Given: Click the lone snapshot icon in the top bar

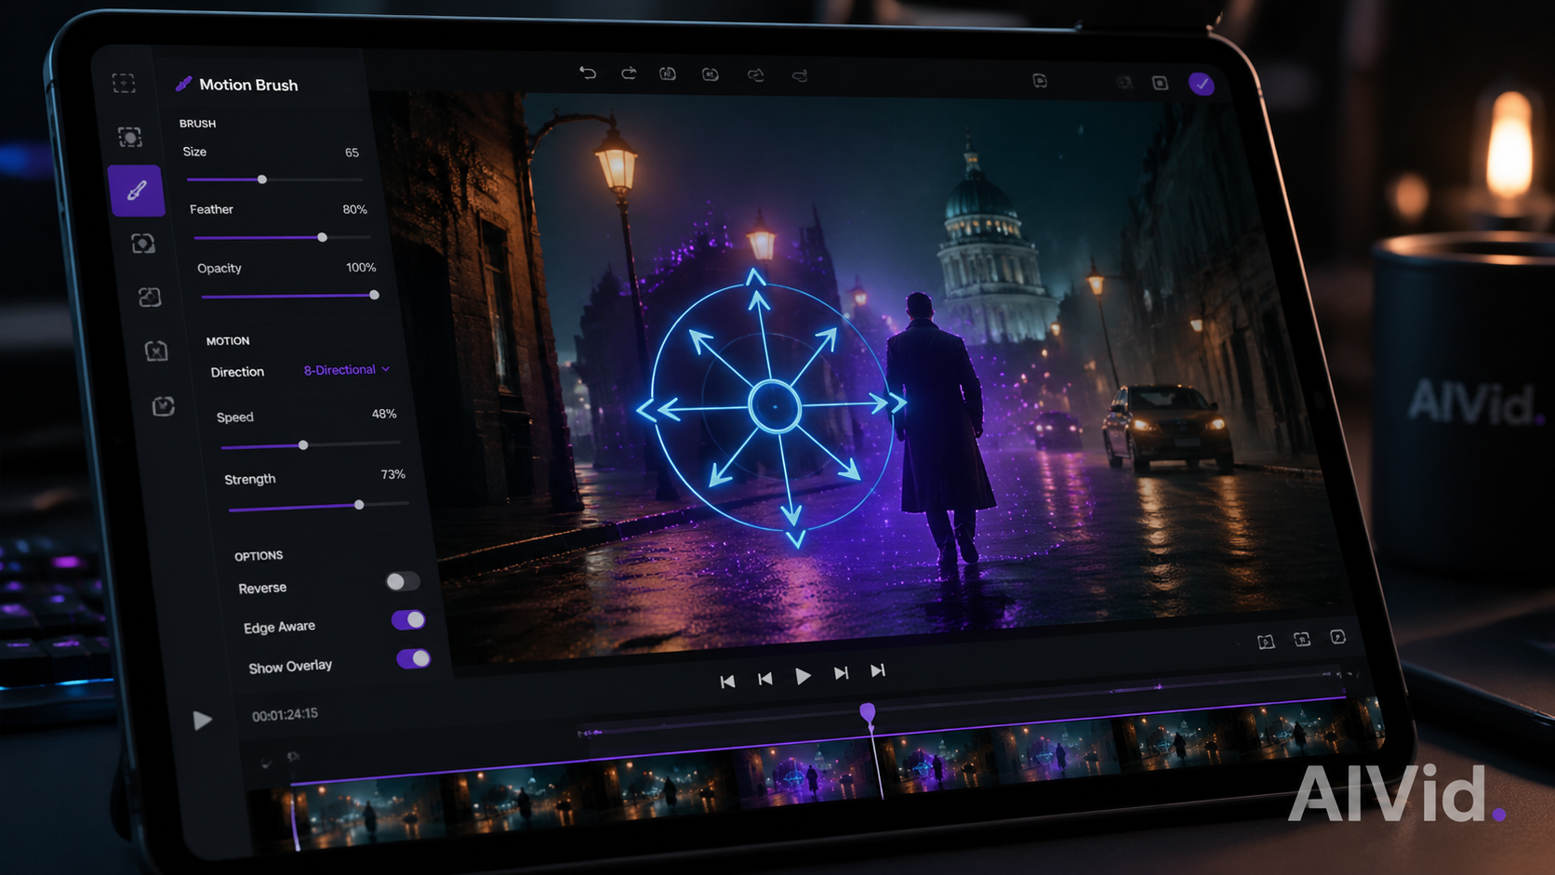Looking at the screenshot, I should click(x=1040, y=81).
